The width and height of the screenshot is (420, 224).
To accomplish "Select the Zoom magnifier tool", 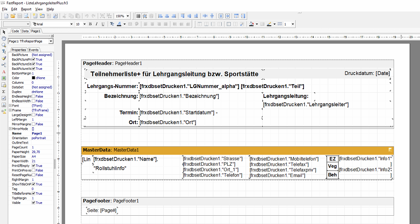I will [x=4, y=45].
